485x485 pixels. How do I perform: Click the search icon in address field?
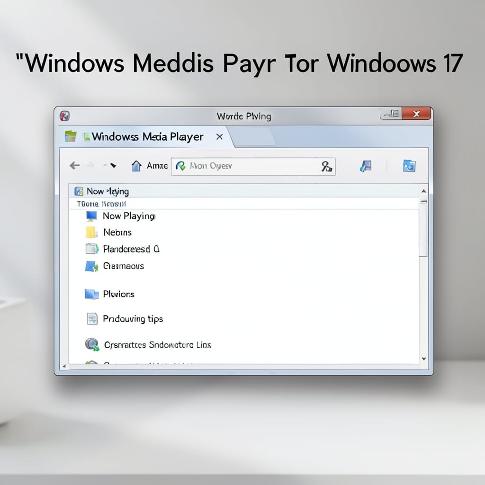(x=326, y=166)
